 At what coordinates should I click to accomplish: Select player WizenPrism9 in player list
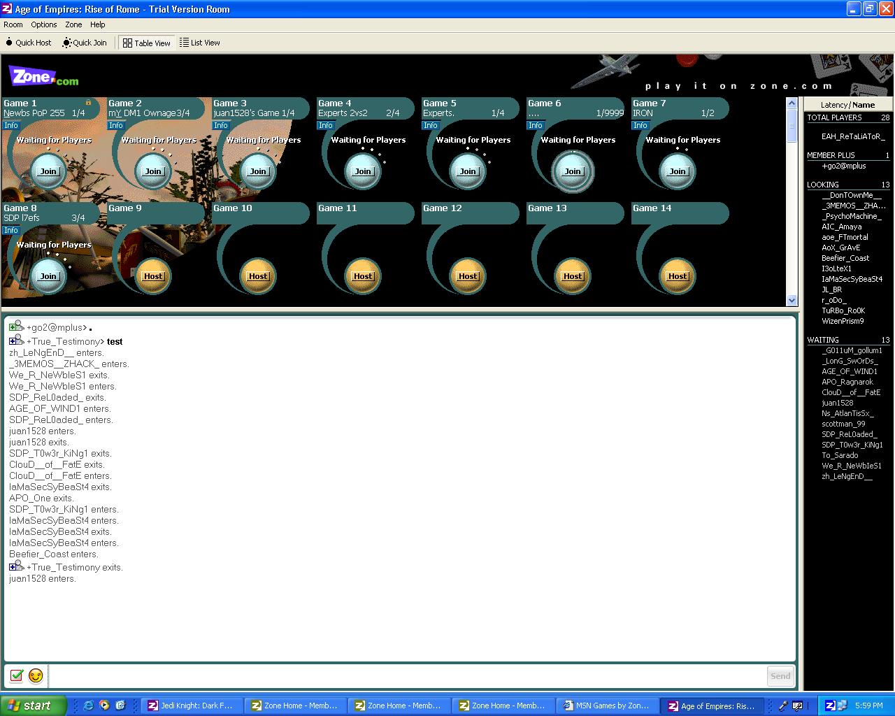pyautogui.click(x=843, y=322)
